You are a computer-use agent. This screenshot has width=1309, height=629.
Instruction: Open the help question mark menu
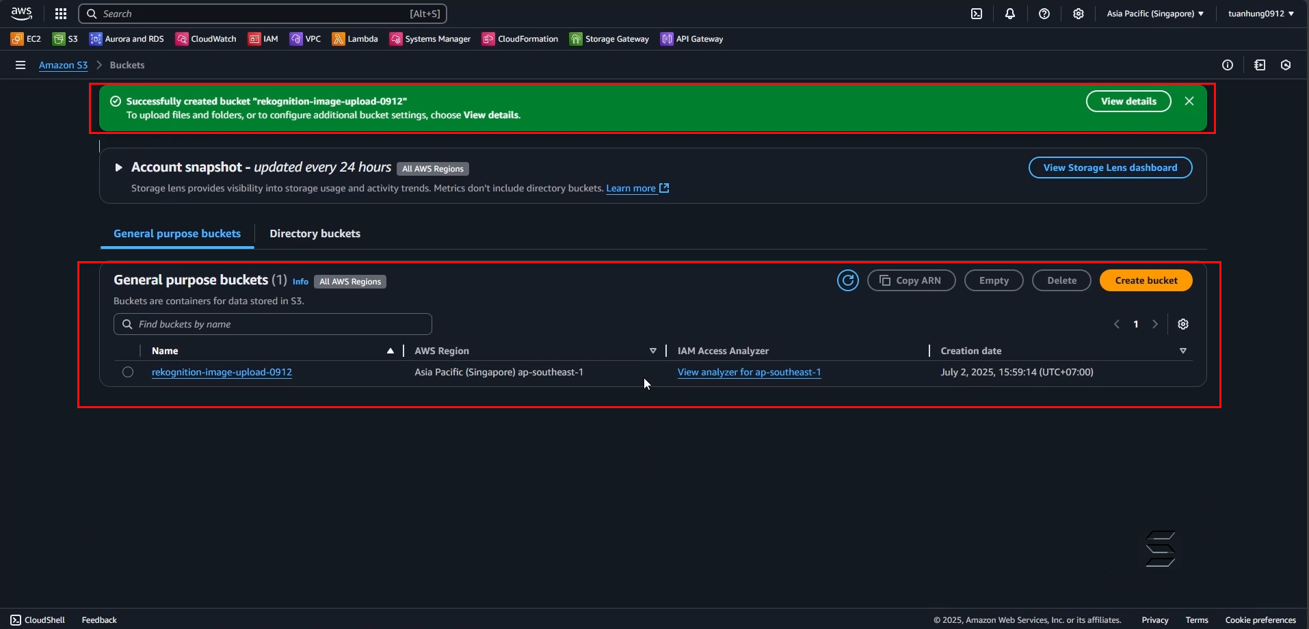[1044, 14]
